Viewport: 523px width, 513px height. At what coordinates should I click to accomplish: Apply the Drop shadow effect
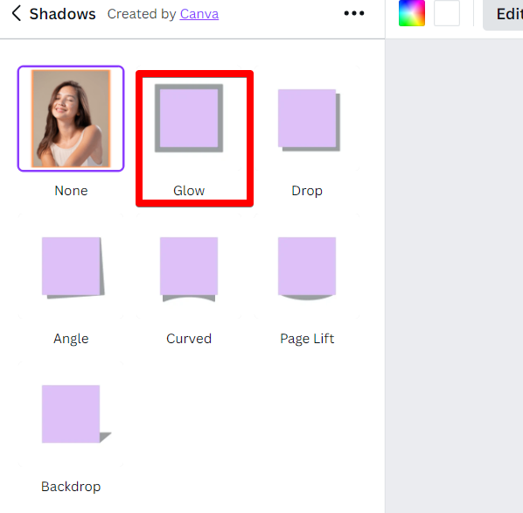pyautogui.click(x=307, y=118)
